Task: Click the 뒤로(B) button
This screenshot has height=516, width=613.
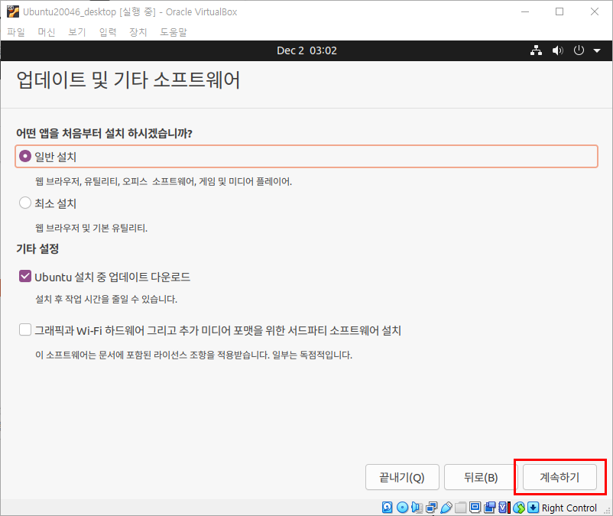Action: point(481,477)
